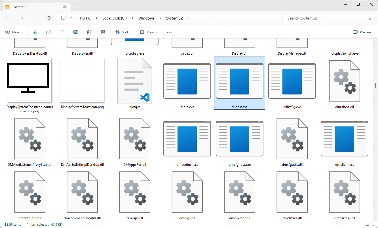
Task: Refresh the System32 folder view
Action: tap(49, 18)
